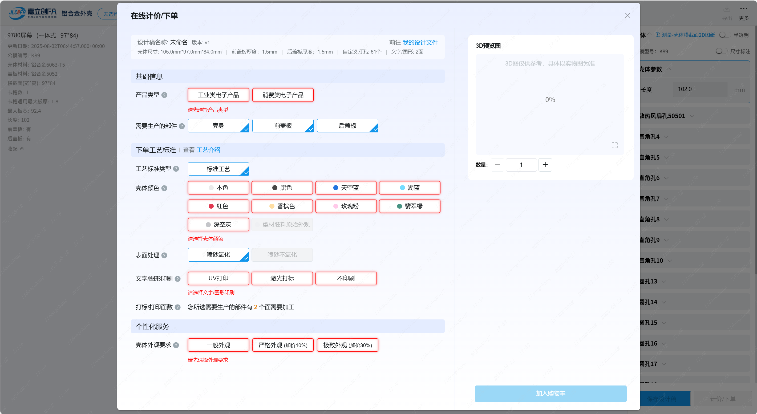
Task: Expand the 直角孔4 section
Action: [666, 137]
